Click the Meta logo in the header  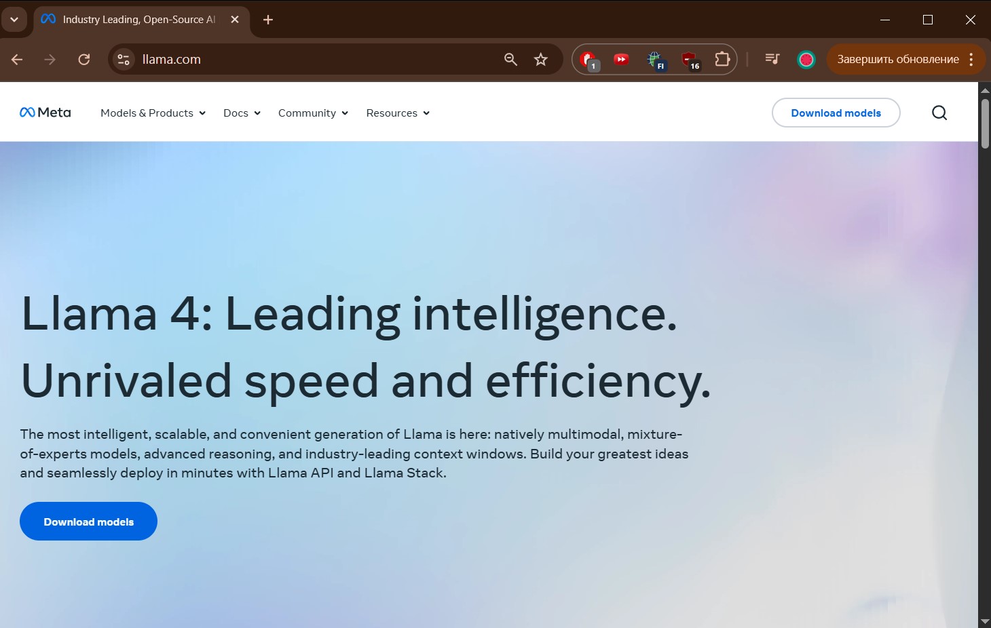click(45, 113)
